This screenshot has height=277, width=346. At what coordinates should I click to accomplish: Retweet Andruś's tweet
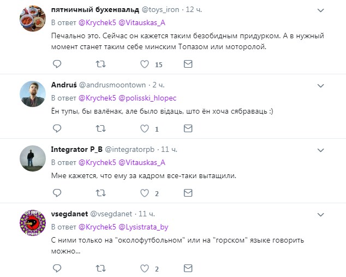(100, 128)
